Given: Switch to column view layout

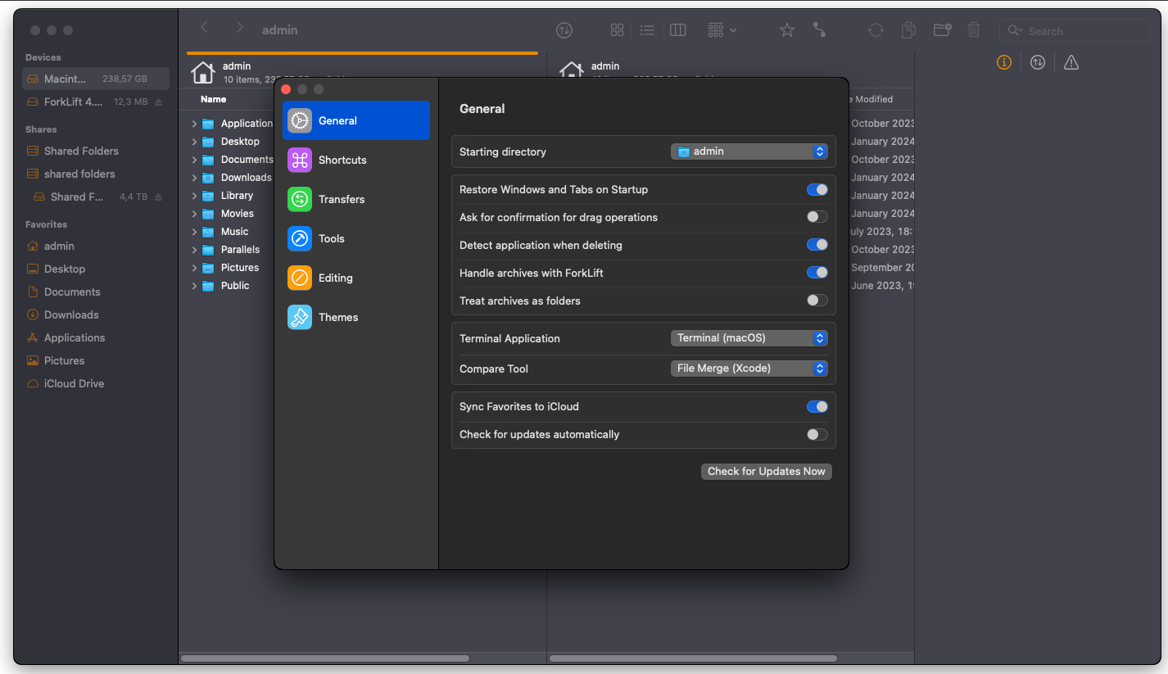Looking at the screenshot, I should pyautogui.click(x=677, y=30).
